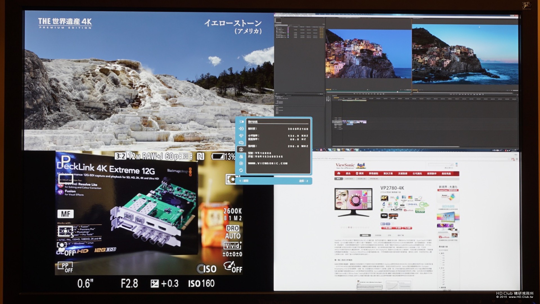Click the red button below product icons

click(386, 228)
